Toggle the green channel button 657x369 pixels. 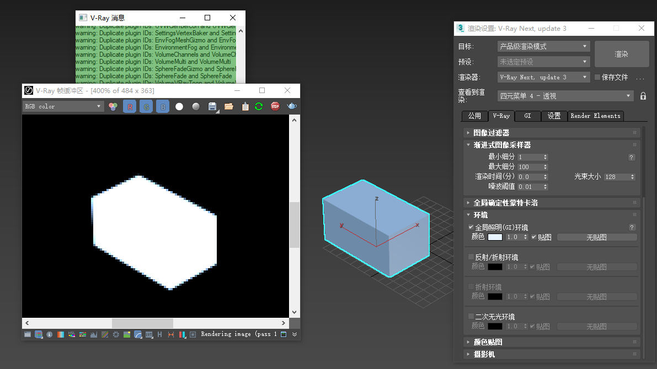point(146,107)
